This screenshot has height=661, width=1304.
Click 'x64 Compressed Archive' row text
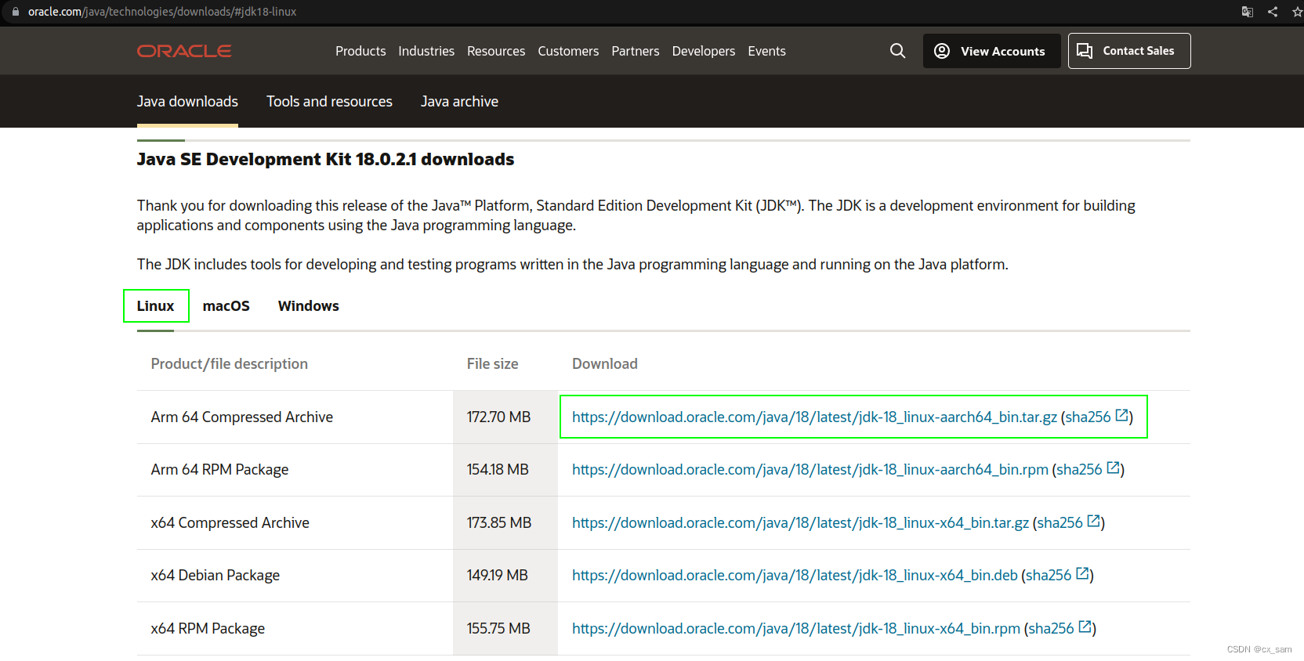(x=230, y=522)
